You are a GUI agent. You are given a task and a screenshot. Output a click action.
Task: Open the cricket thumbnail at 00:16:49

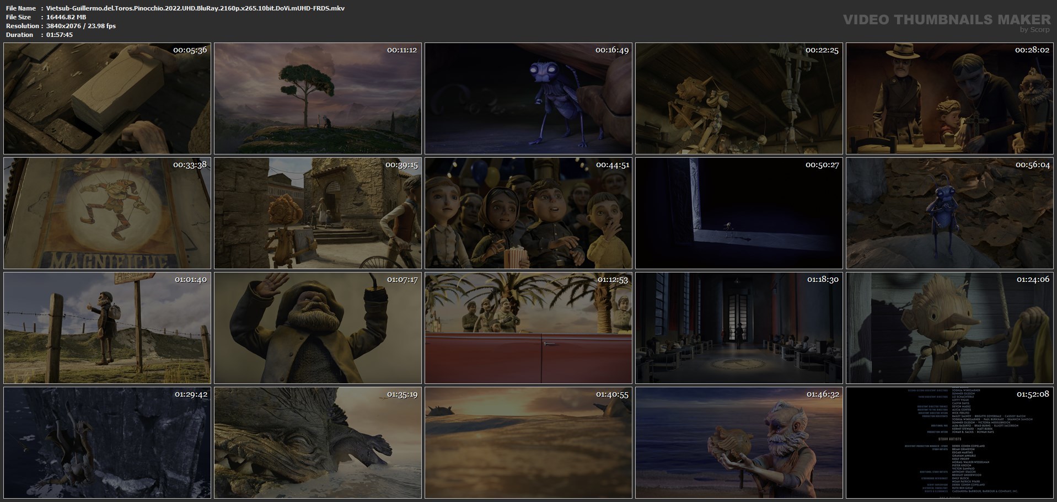528,99
